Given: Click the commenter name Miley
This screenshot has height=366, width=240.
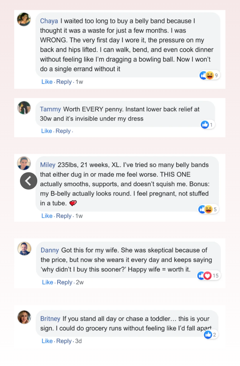Looking at the screenshot, I should coord(48,165).
